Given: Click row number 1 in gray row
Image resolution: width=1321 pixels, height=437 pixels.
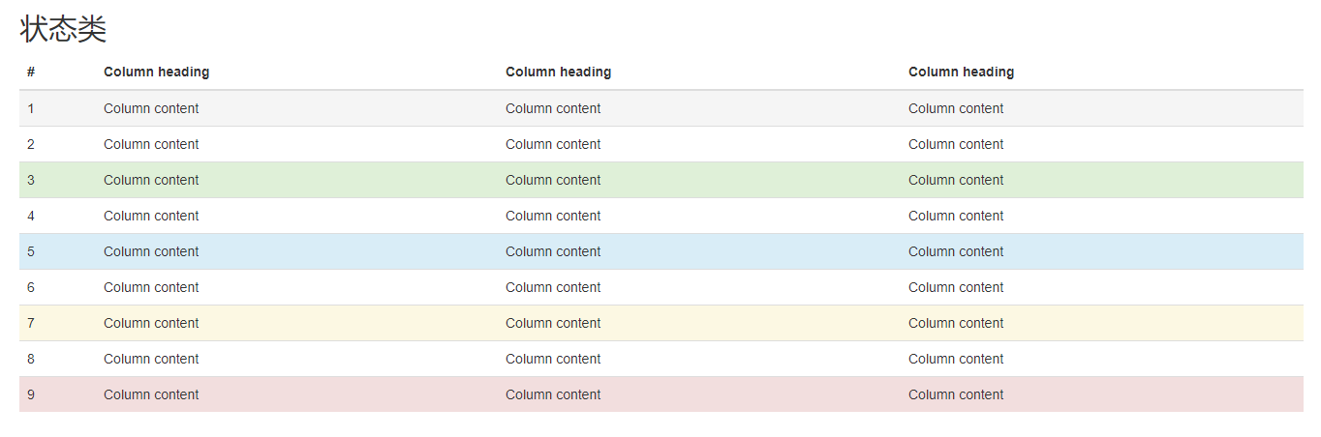Looking at the screenshot, I should [31, 108].
